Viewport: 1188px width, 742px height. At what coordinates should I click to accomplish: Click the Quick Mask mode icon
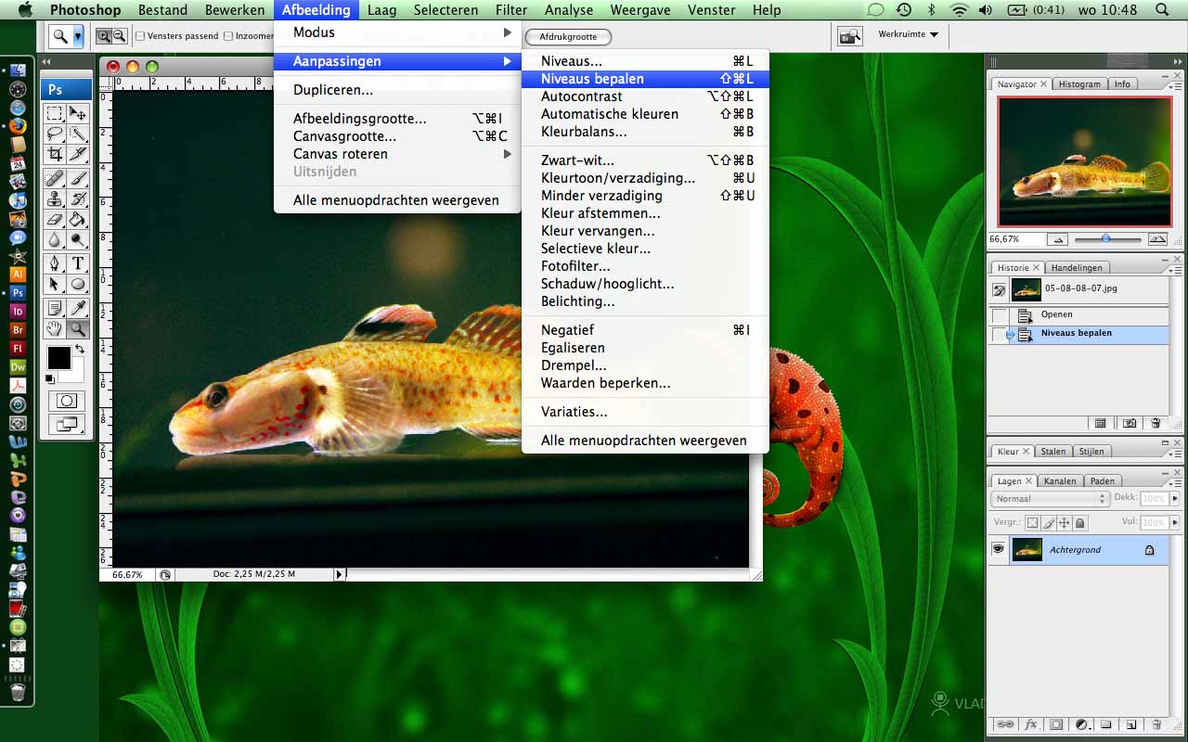[x=67, y=401]
